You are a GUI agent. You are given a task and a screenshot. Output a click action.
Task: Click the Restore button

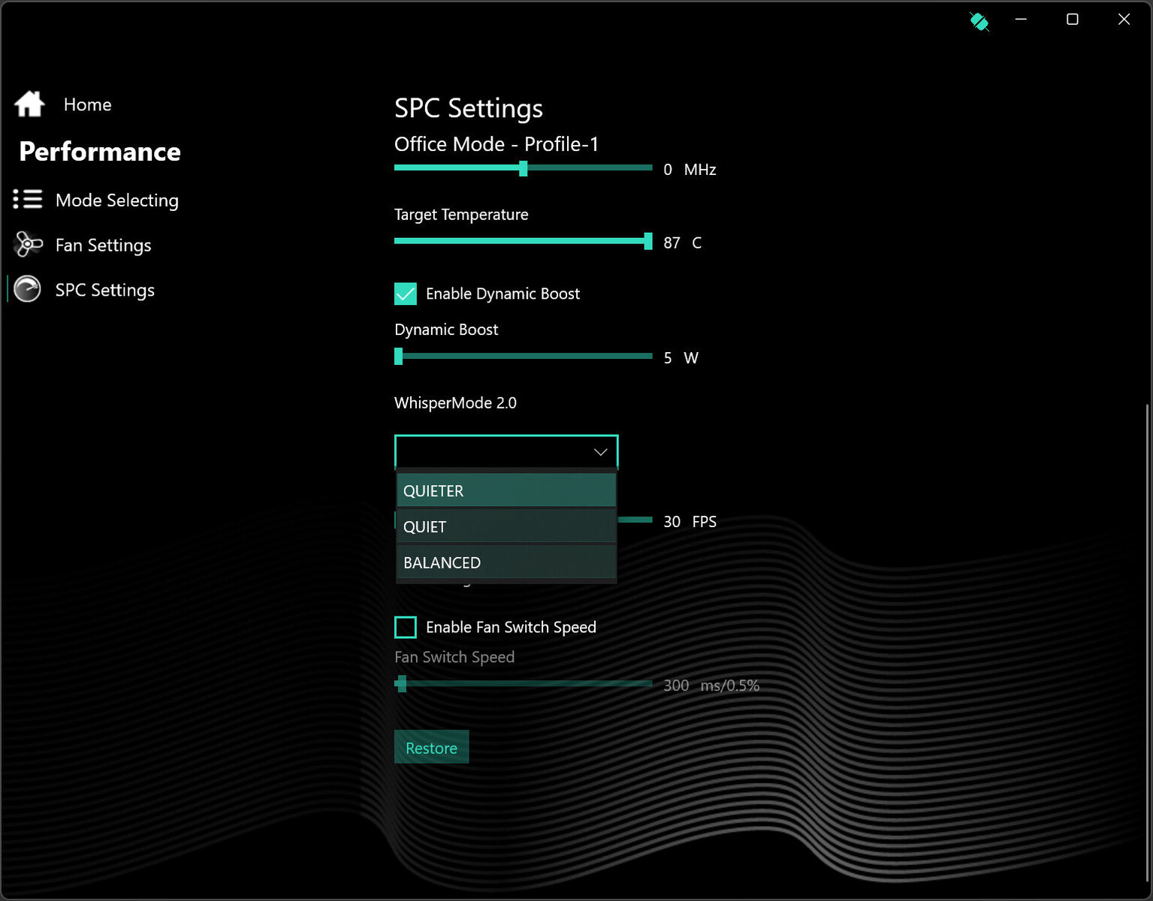pos(431,747)
